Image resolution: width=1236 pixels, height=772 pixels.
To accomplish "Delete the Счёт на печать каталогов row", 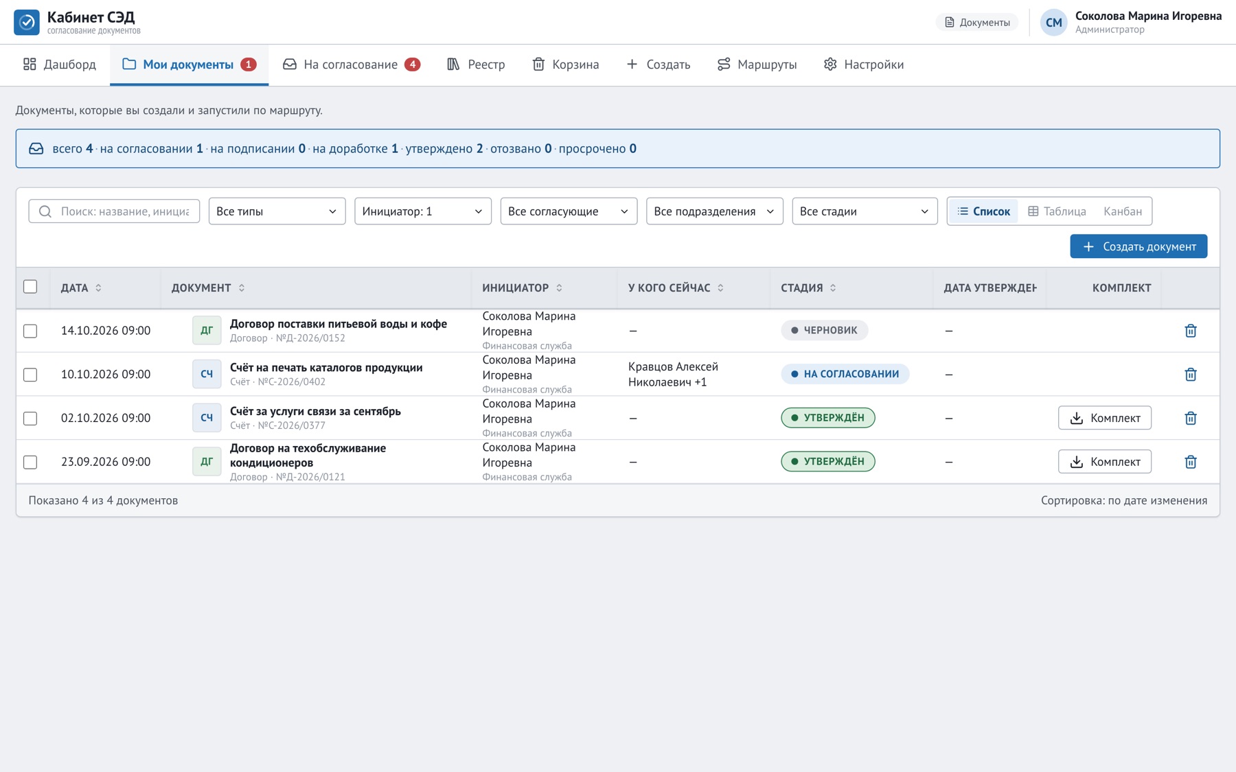I will (x=1191, y=375).
